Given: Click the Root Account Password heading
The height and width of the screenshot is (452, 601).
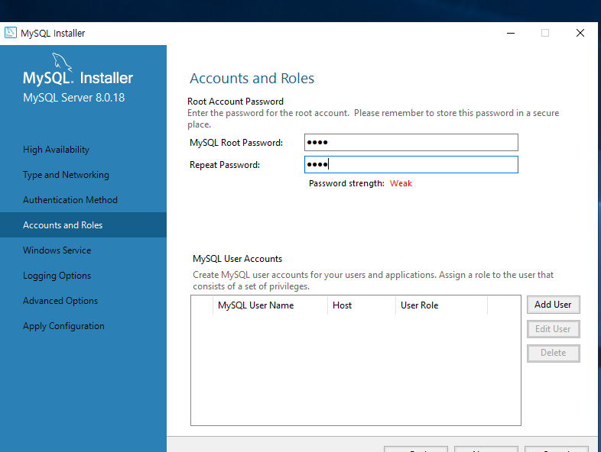Looking at the screenshot, I should pyautogui.click(x=236, y=102).
